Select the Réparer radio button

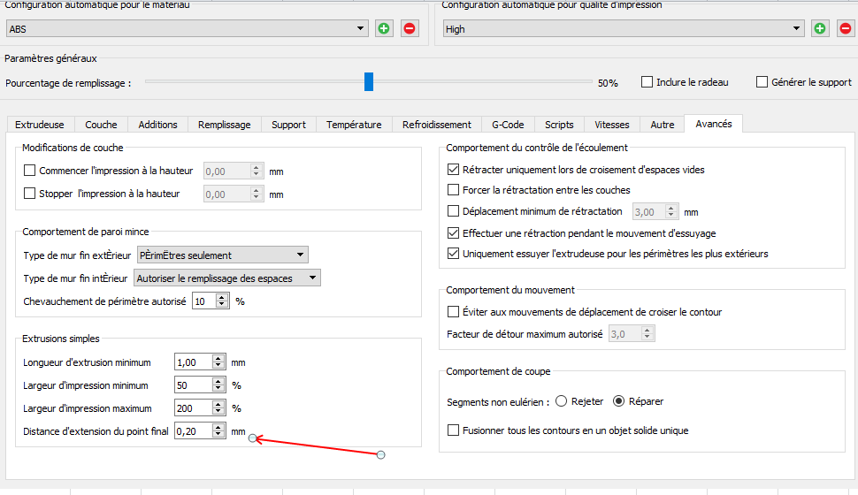[618, 401]
